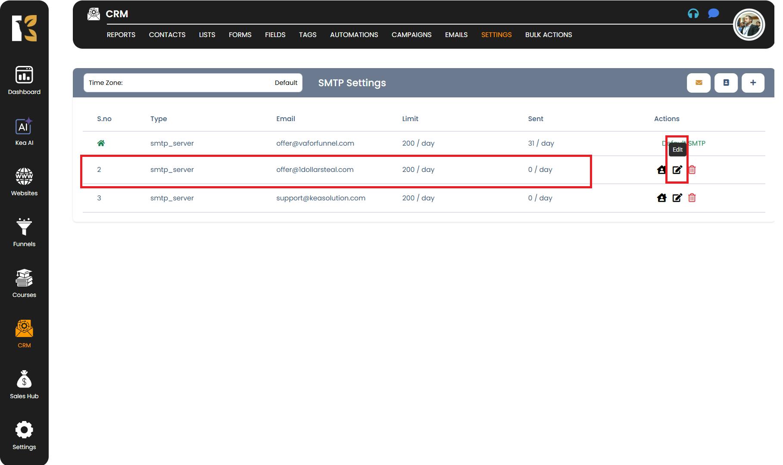
Task: Open the BULK ACTIONS tab
Action: [548, 35]
